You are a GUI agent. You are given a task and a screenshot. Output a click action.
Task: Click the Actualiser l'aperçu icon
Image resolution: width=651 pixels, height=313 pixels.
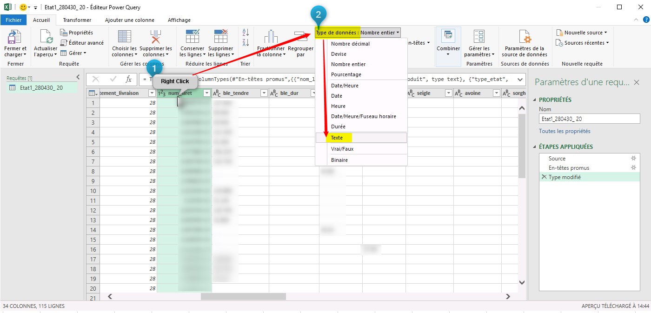click(x=46, y=37)
